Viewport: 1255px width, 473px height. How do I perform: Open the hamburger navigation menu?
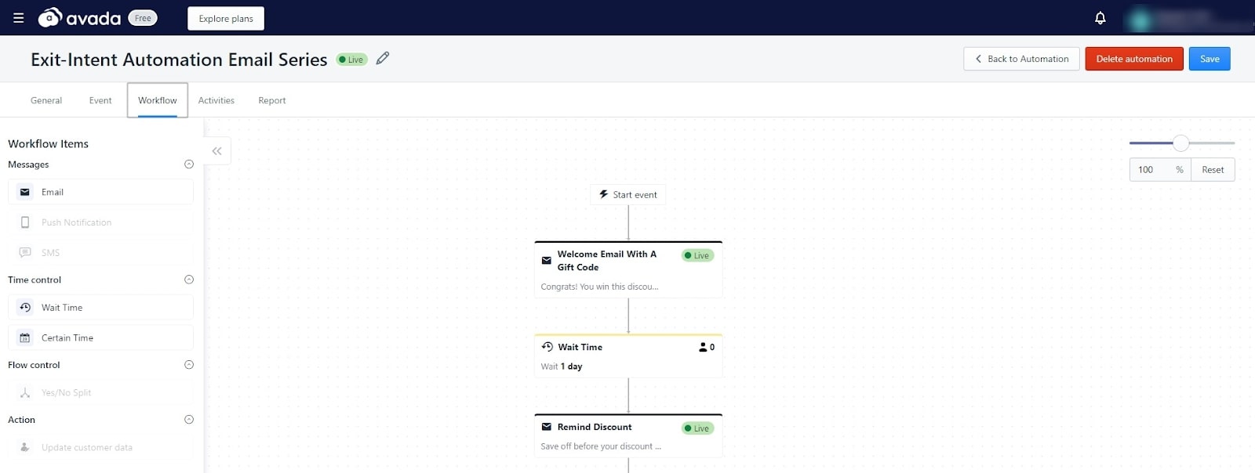tap(19, 18)
